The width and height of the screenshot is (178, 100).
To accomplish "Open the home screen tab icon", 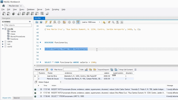I will (x=4, y=6).
